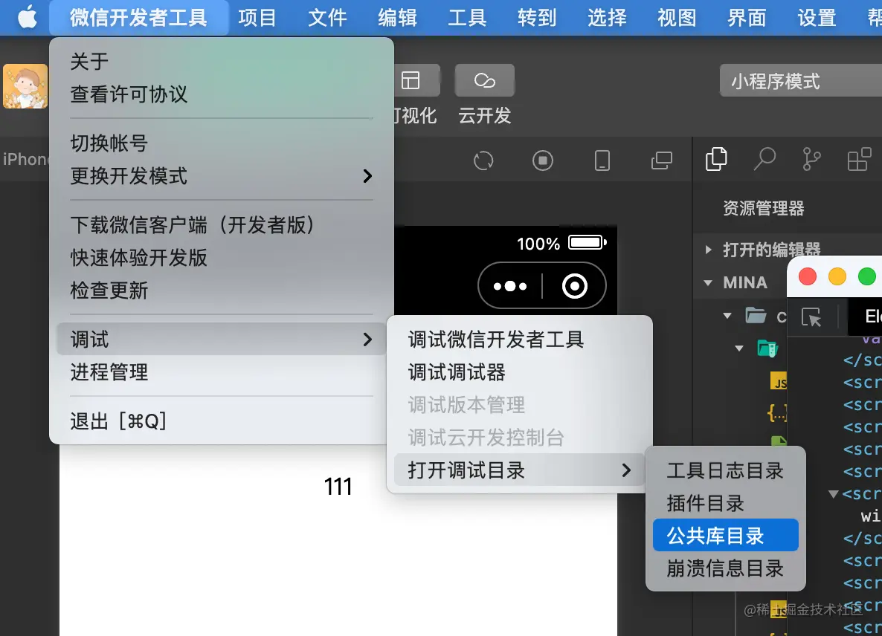Screen dimensions: 882x636
Task: Open the 小程序模式 mode dropdown
Action: [801, 80]
